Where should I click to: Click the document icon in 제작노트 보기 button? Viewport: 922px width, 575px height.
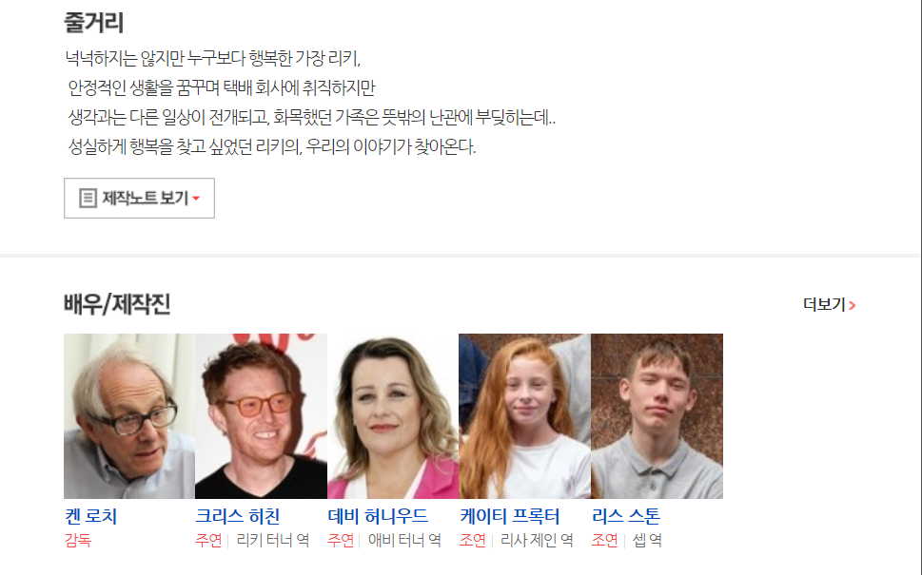(x=88, y=198)
